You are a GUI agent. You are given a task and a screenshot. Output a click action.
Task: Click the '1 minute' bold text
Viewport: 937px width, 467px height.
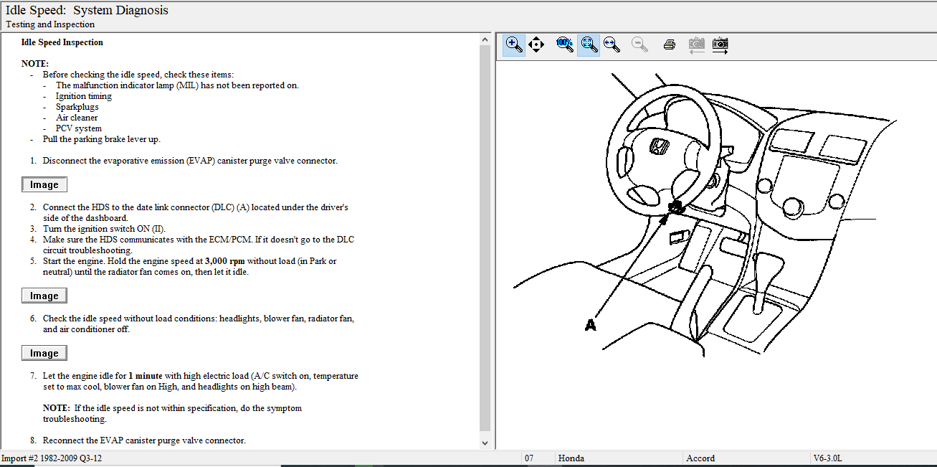pos(146,376)
